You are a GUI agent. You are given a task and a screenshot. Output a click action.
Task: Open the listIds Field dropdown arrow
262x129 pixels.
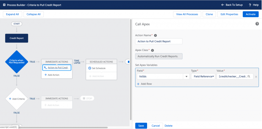click(x=186, y=77)
